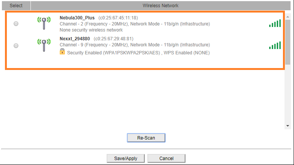Click the antenna icon beside Nexxt_294880
Viewport: 294px width, 165px height.
(44, 45)
